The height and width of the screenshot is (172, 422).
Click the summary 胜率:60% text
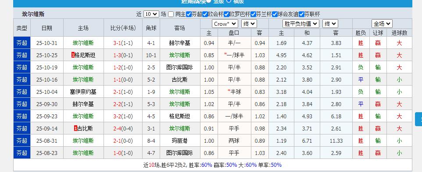pos(200,165)
